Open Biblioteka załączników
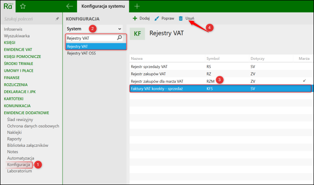This screenshot has width=314, height=185. pos(28,145)
